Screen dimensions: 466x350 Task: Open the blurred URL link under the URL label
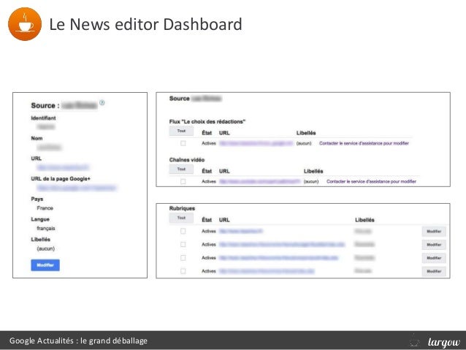(63, 168)
